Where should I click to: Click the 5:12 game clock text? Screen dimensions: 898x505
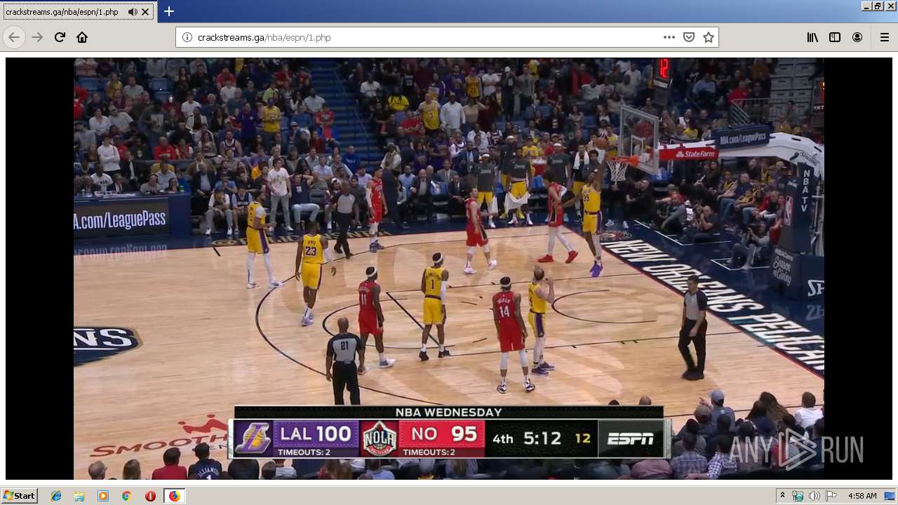click(x=542, y=438)
